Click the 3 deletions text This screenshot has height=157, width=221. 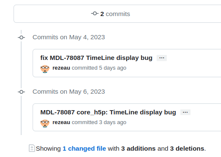(x=187, y=149)
